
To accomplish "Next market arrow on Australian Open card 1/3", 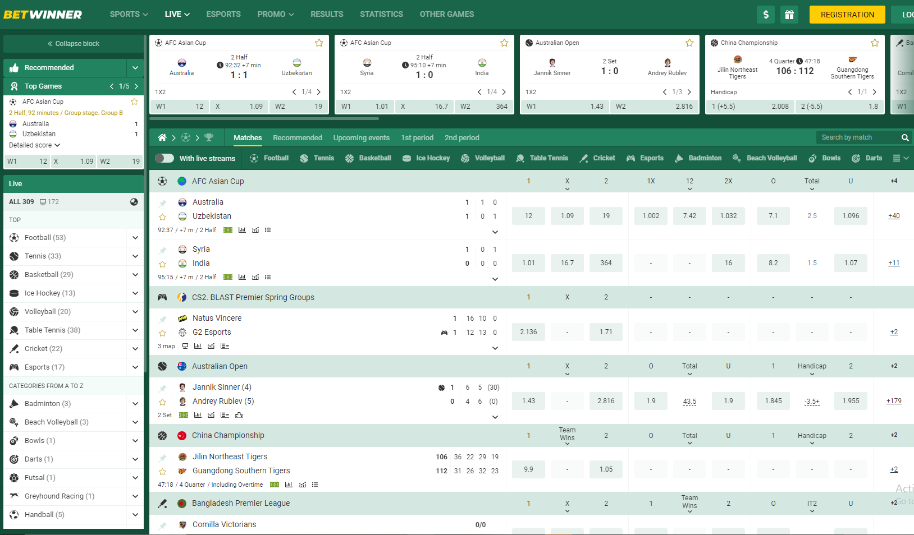I will (x=689, y=92).
